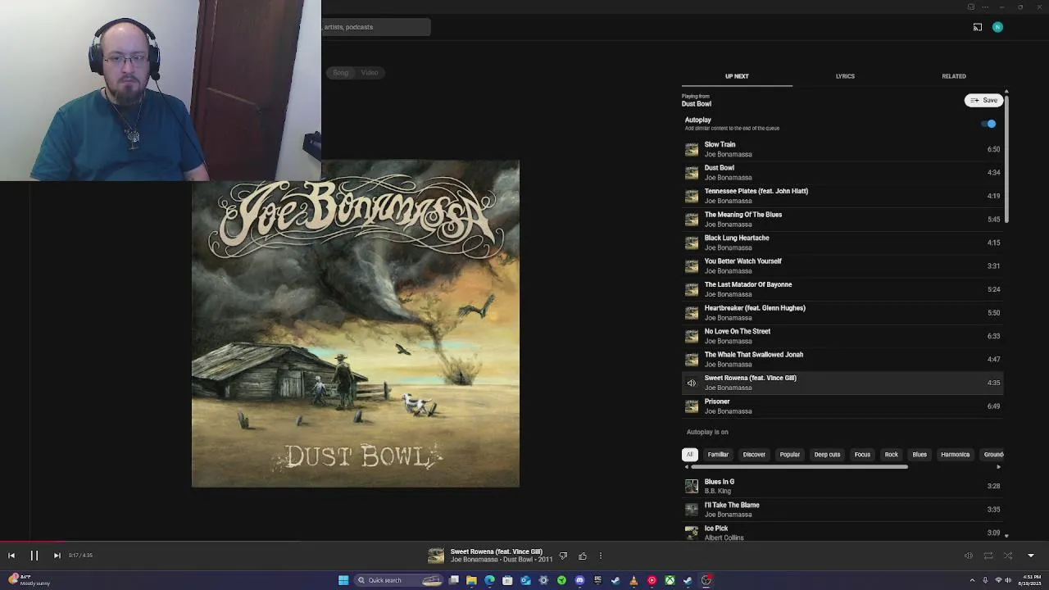Image resolution: width=1049 pixels, height=590 pixels.
Task: Play You Better Watch Yourself
Action: click(x=842, y=265)
